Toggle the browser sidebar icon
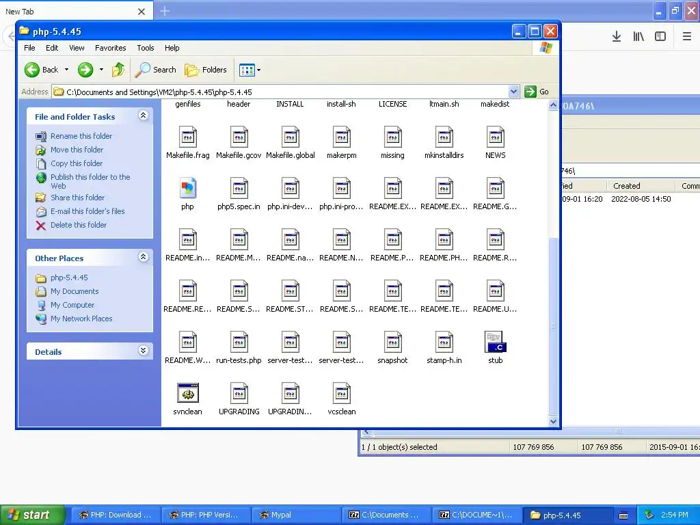Screen dimensions: 700x525 (x=660, y=36)
